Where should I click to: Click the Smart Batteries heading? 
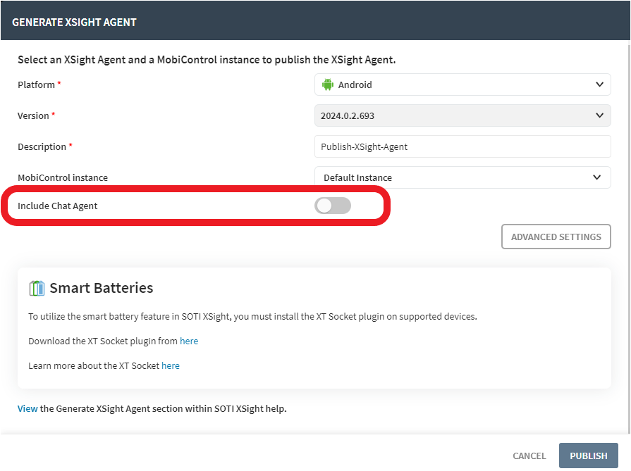pyautogui.click(x=102, y=288)
